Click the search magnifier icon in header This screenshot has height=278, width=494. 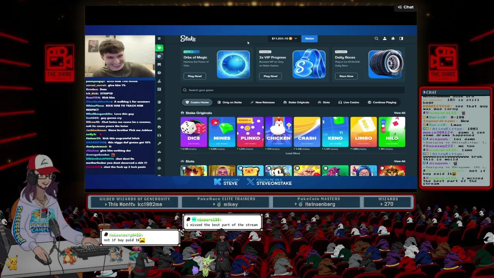(376, 39)
